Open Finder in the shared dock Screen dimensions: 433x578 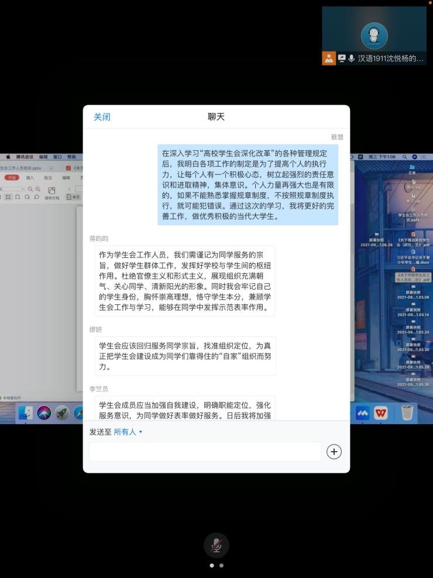[26, 413]
